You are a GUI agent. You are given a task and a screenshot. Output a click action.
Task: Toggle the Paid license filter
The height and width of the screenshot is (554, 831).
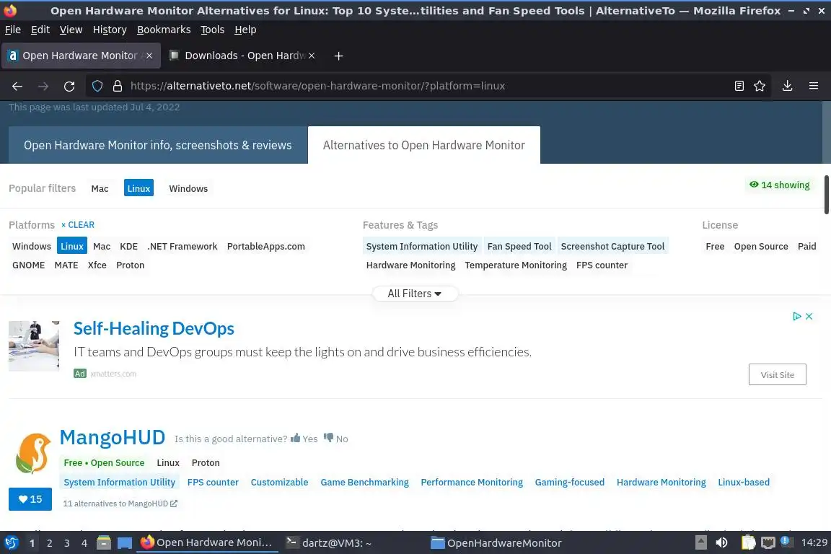[x=806, y=246]
